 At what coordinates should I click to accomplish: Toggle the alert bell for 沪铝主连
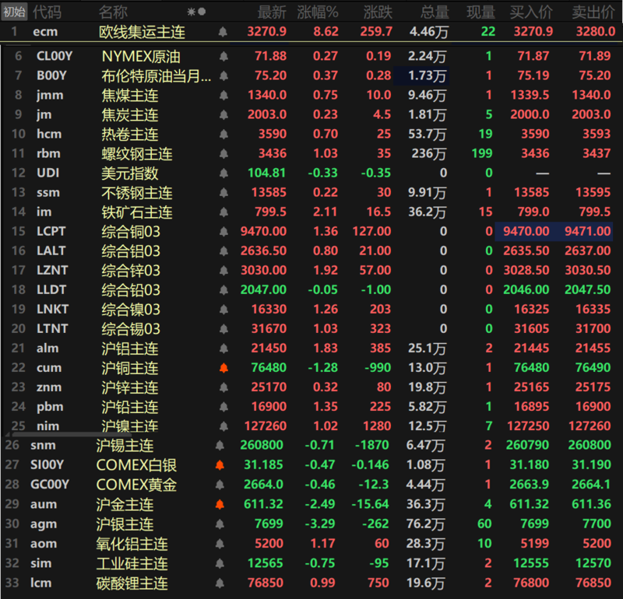pos(224,349)
